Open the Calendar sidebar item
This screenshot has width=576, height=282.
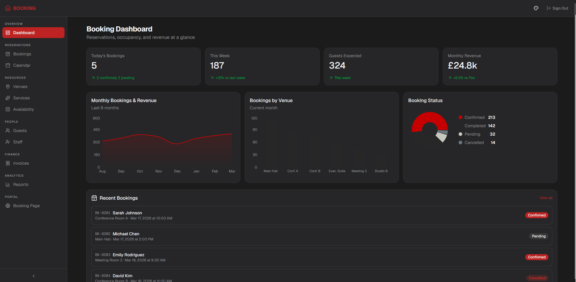[33, 65]
